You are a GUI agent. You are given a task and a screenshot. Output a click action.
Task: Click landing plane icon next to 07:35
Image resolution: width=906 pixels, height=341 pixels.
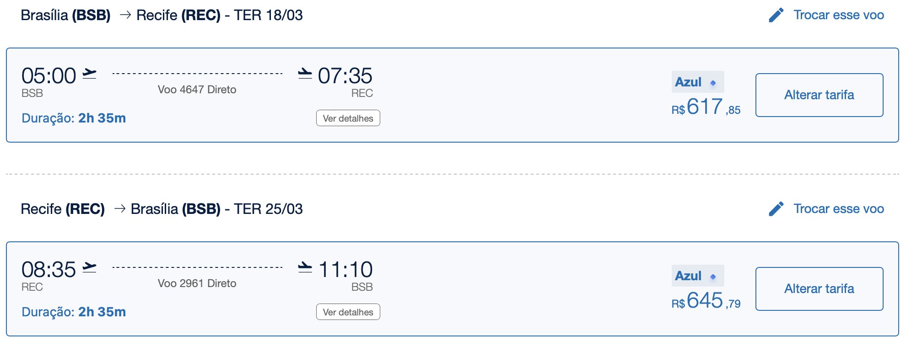(305, 73)
